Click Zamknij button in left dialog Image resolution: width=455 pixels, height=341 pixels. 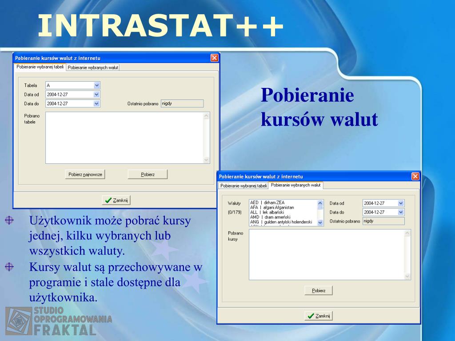pos(116,200)
